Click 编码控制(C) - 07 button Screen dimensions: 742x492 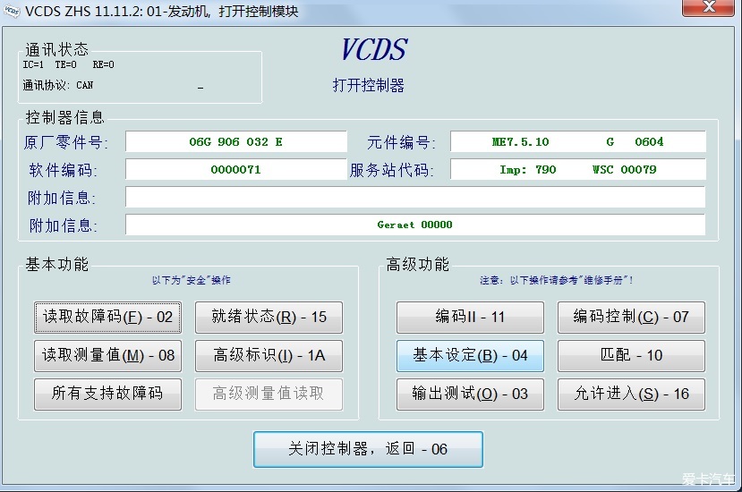pyautogui.click(x=631, y=317)
